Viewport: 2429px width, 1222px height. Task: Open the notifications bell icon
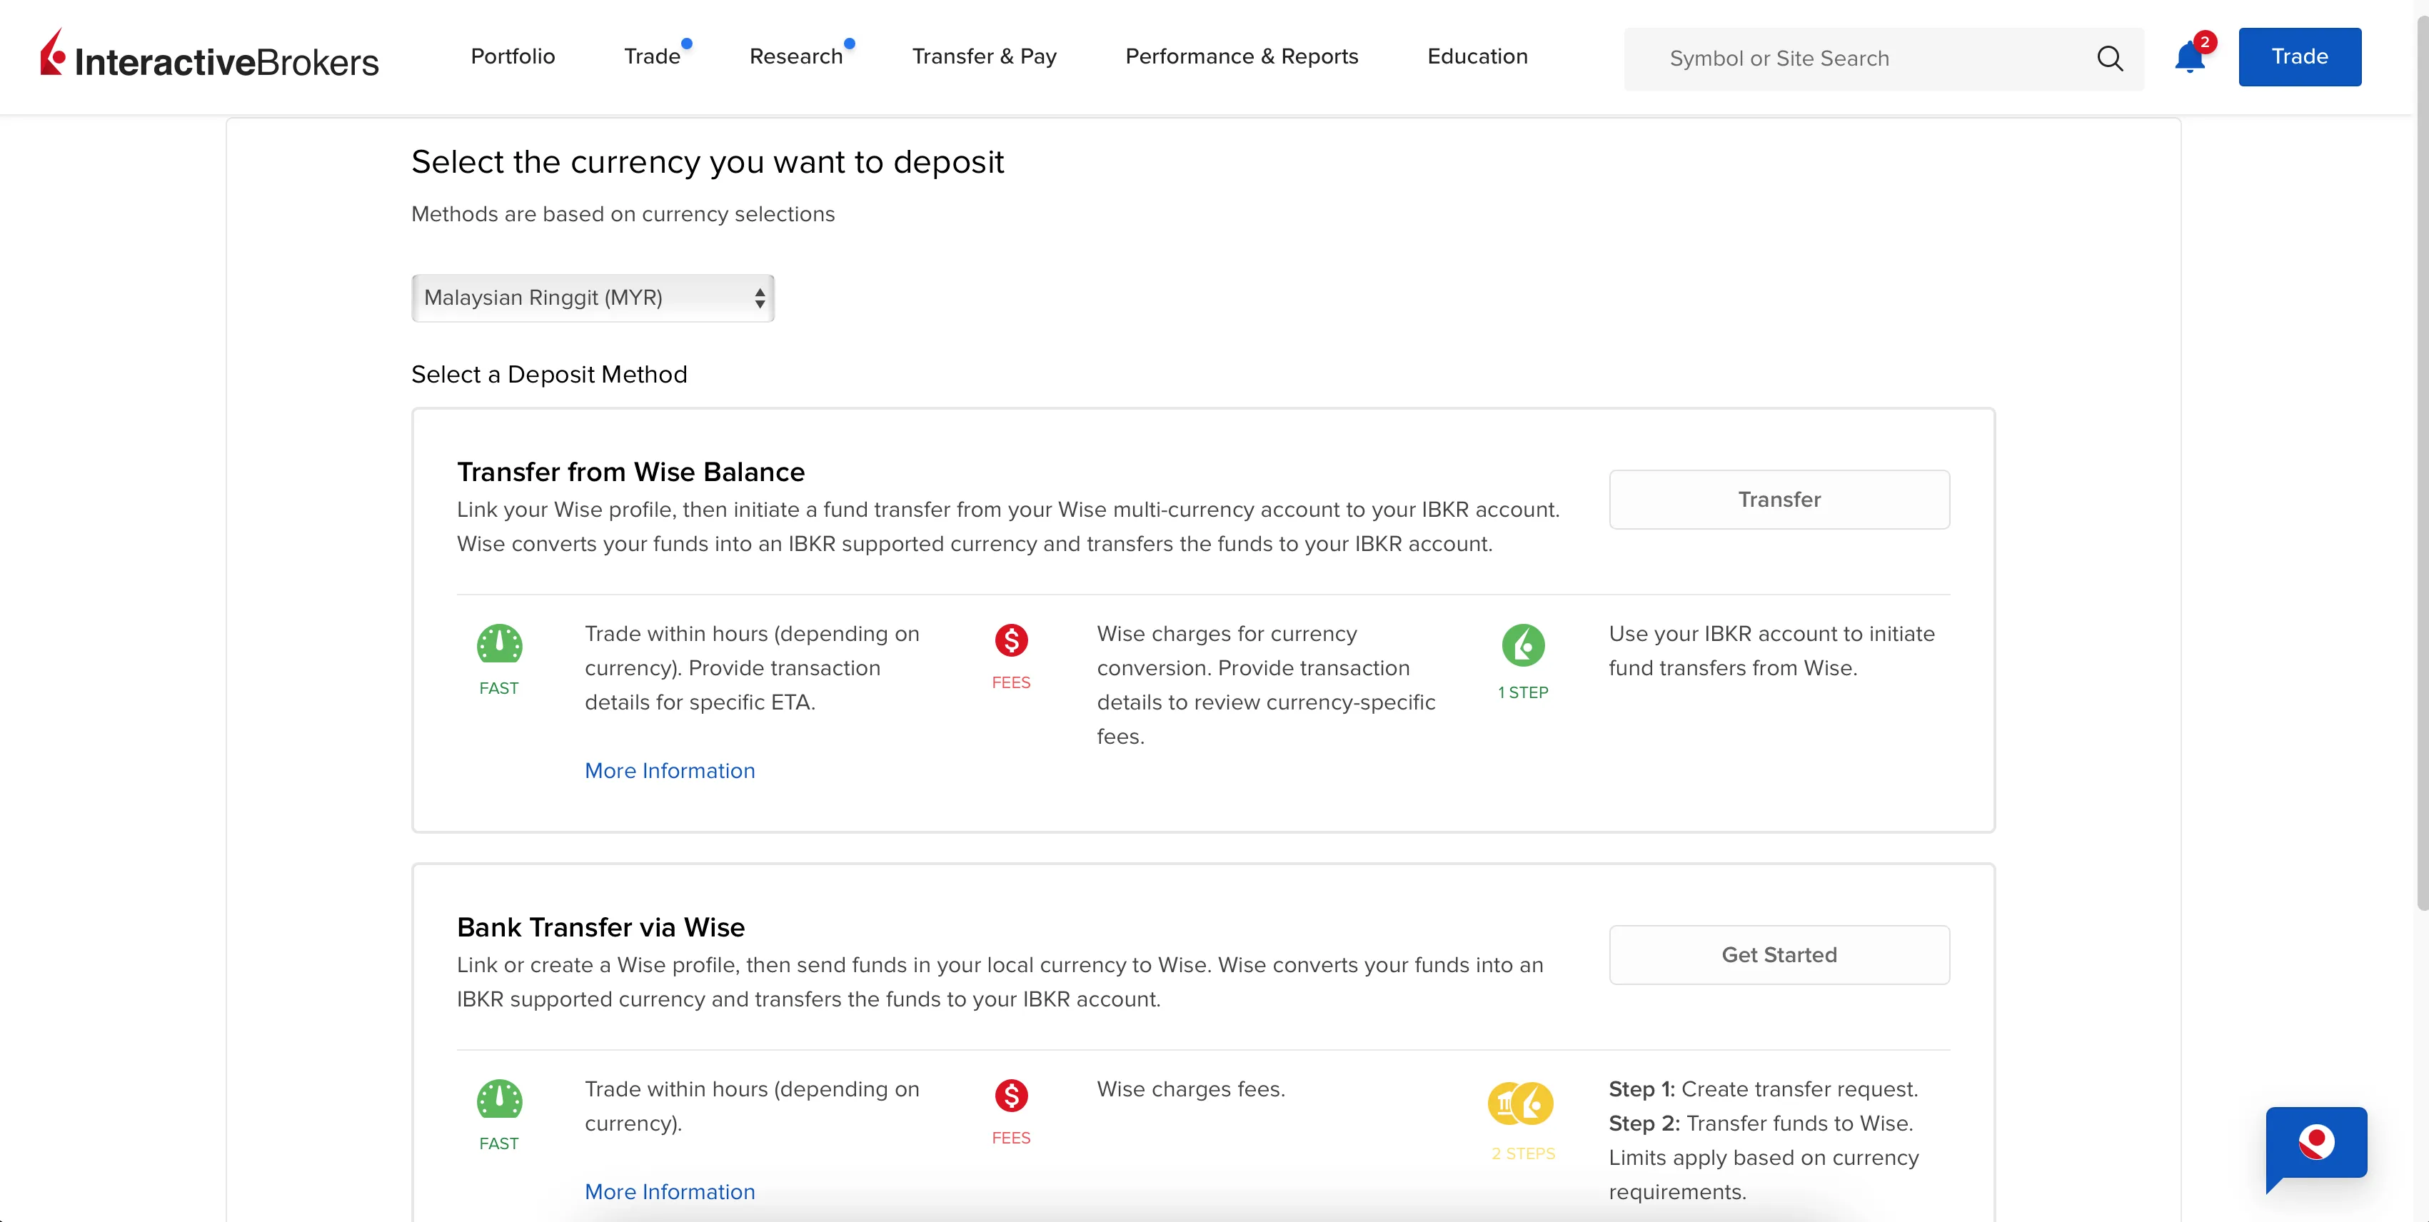pos(2190,58)
